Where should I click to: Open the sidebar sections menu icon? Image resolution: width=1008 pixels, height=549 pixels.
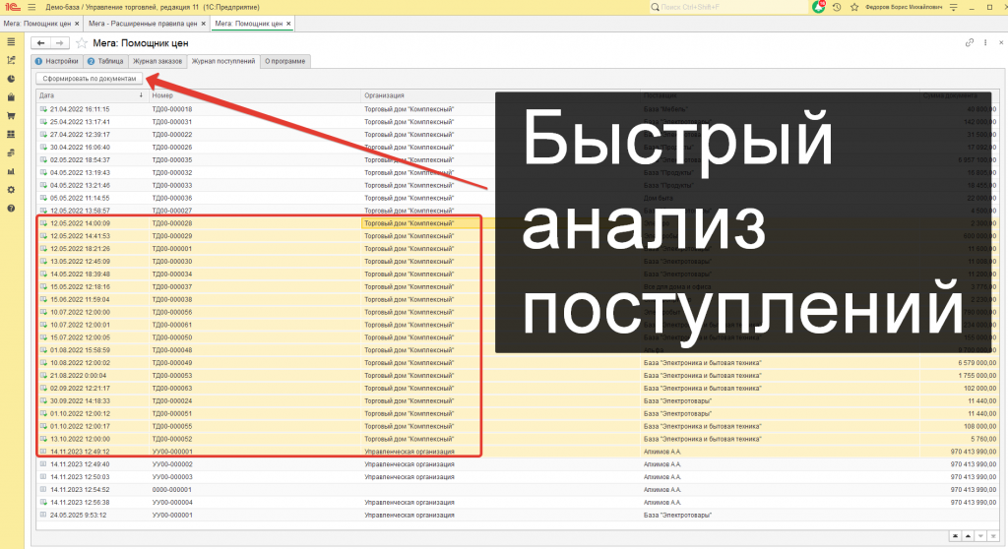pyautogui.click(x=11, y=41)
